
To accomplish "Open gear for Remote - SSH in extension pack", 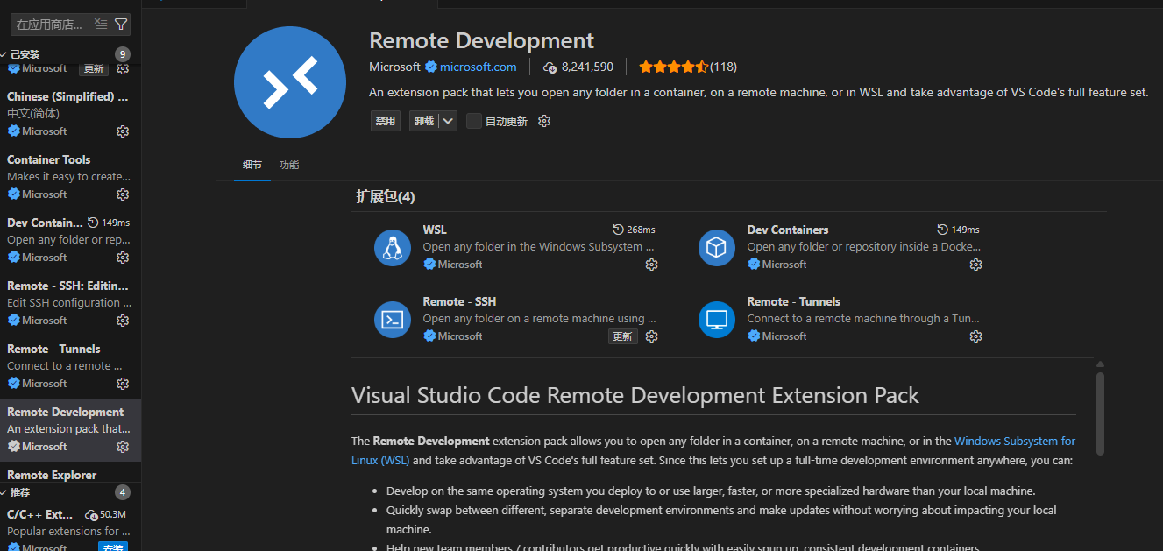I will tap(651, 336).
